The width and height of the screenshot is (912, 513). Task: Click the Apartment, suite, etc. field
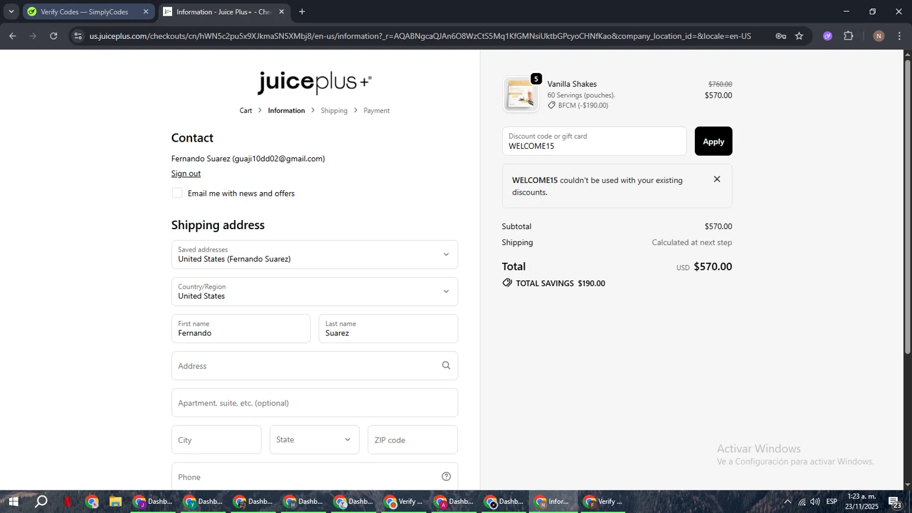[x=314, y=403]
